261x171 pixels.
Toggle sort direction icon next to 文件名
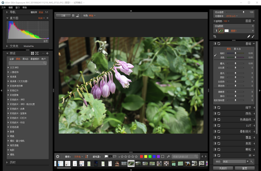[87, 156]
